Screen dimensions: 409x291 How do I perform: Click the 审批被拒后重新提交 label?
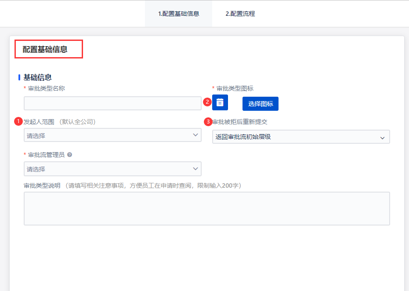(240, 122)
